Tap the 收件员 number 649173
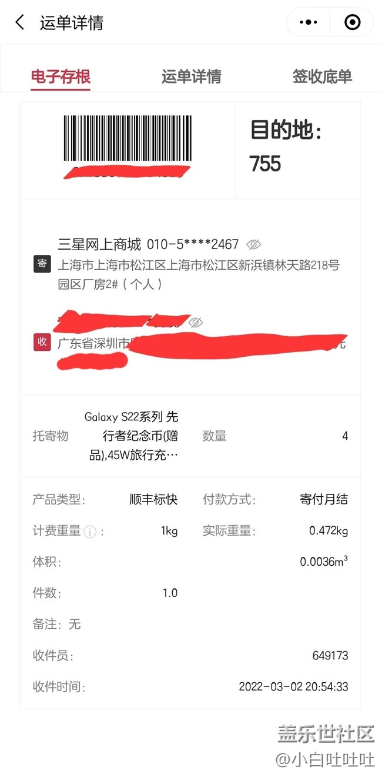 (x=330, y=655)
